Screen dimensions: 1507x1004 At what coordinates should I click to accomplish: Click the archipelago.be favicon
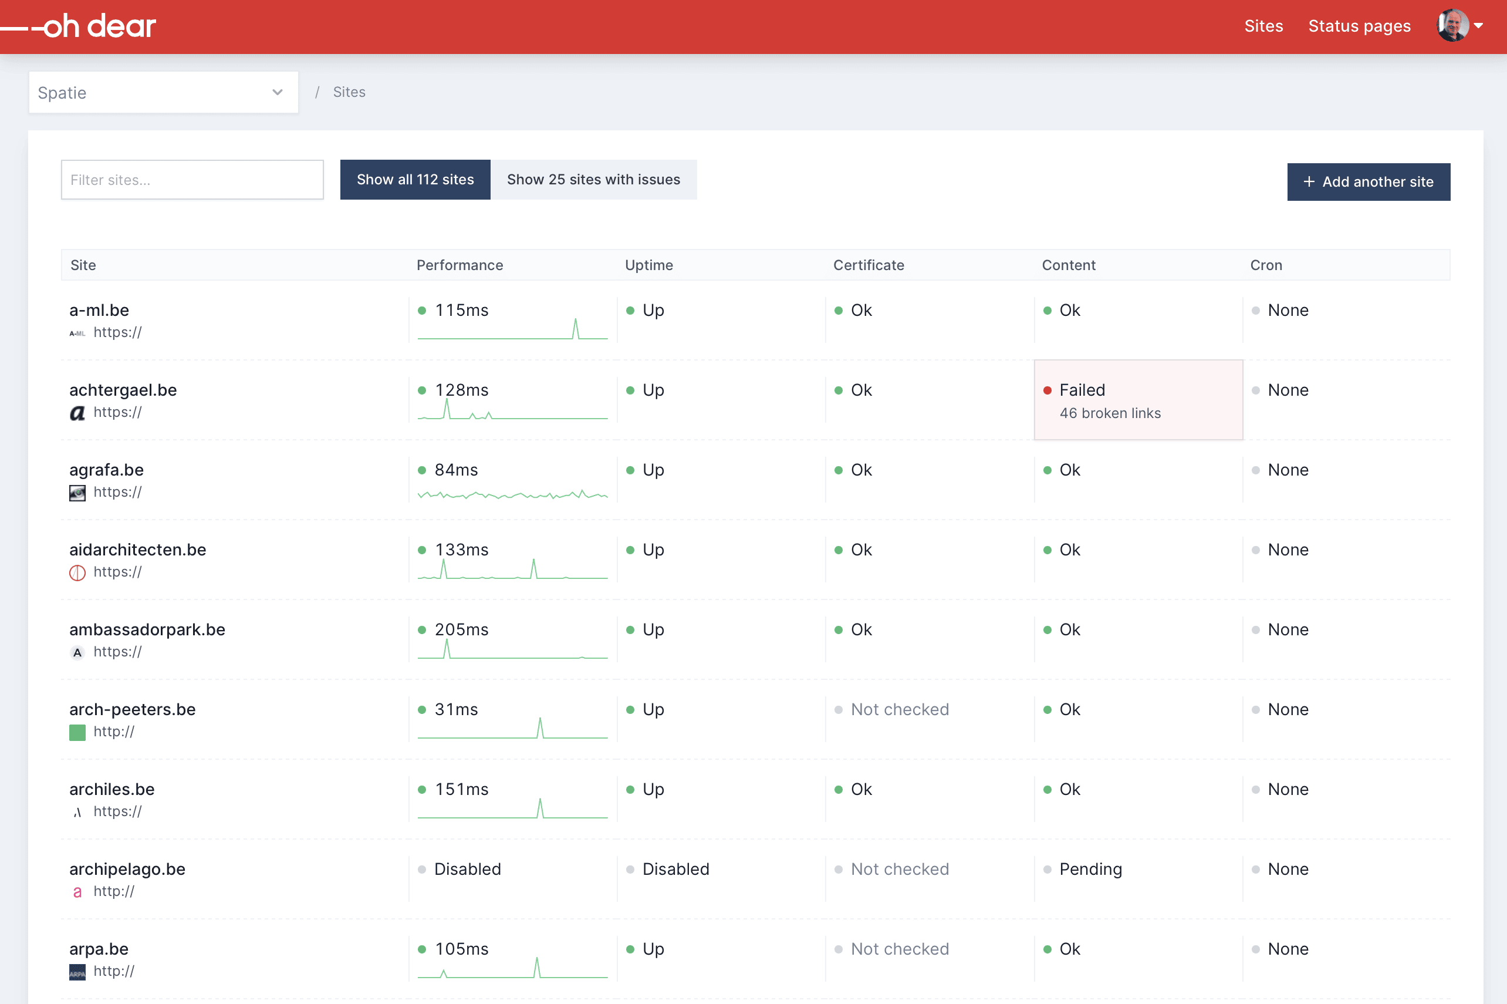point(77,892)
